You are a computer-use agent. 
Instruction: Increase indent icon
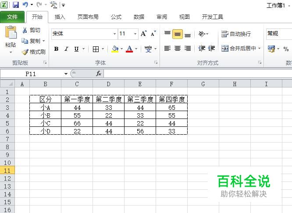pyautogui.click(x=211, y=49)
